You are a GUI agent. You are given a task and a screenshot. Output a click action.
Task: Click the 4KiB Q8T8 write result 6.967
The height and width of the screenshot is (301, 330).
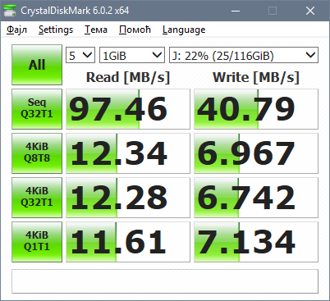click(x=256, y=153)
